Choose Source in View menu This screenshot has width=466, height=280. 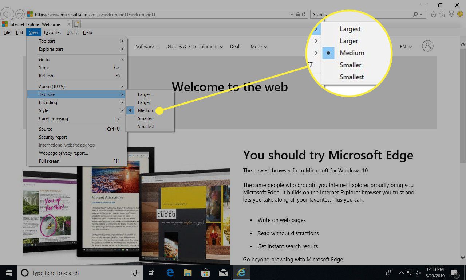tap(77, 129)
